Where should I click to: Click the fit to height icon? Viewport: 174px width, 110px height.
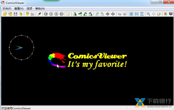(x=142, y=14)
